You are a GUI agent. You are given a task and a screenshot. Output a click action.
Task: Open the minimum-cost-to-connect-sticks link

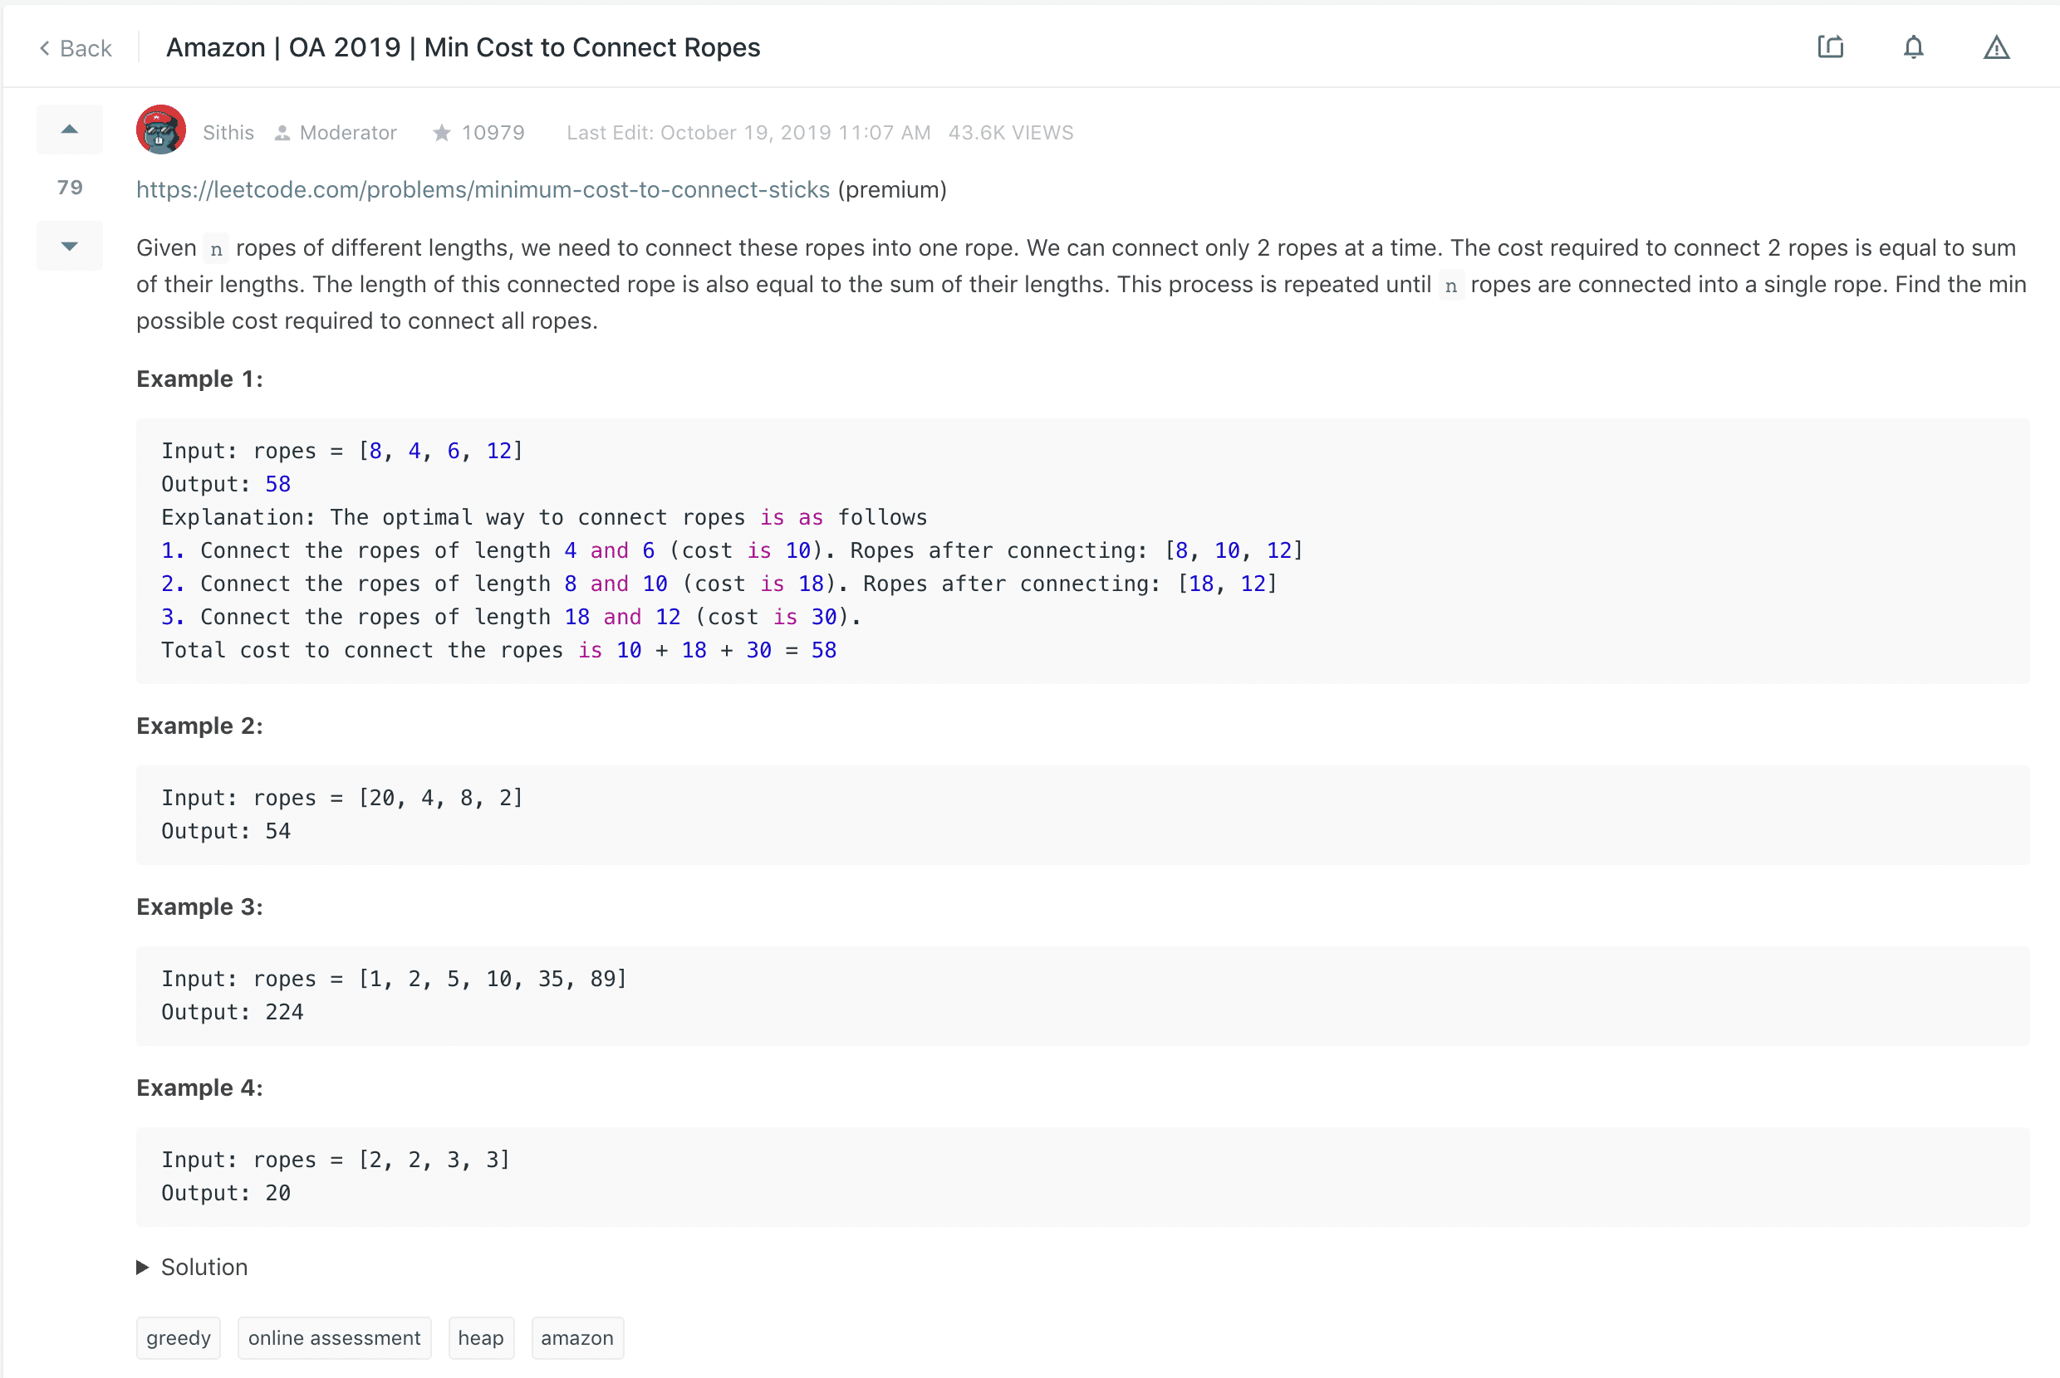coord(483,190)
